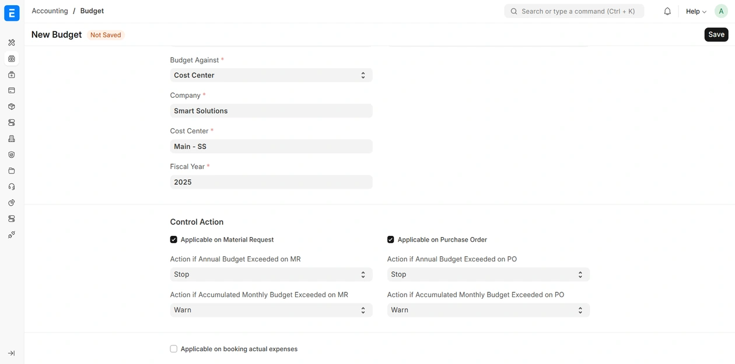Open the tools icon in sidebar
Screen dimensions: 735x364
pos(12,43)
